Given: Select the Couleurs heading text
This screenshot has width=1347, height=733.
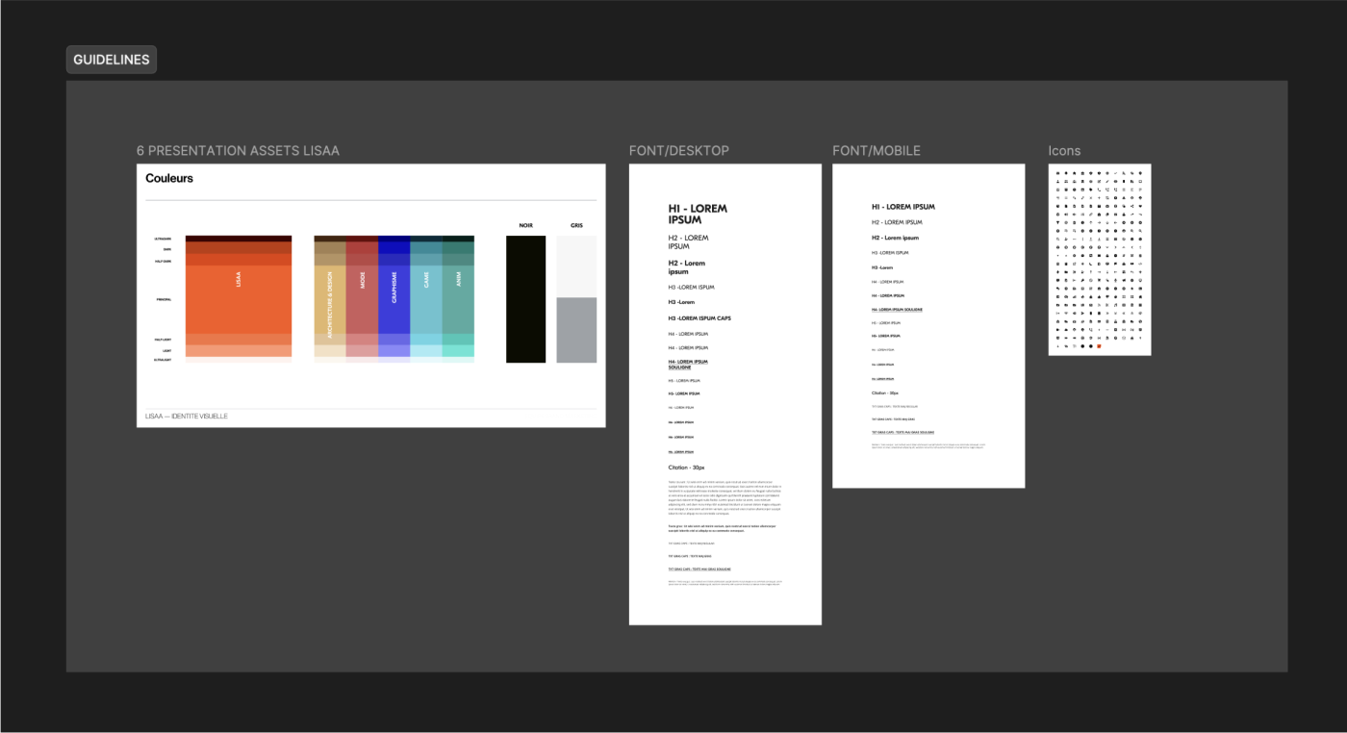Looking at the screenshot, I should point(169,178).
